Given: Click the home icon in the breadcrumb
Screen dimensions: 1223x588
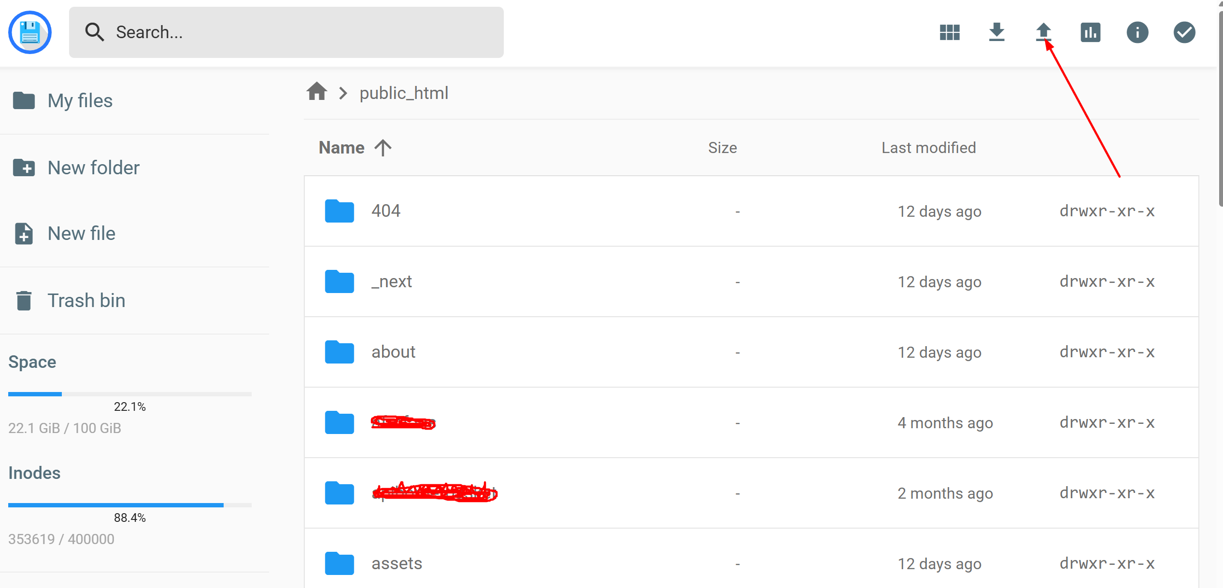Looking at the screenshot, I should coord(317,92).
